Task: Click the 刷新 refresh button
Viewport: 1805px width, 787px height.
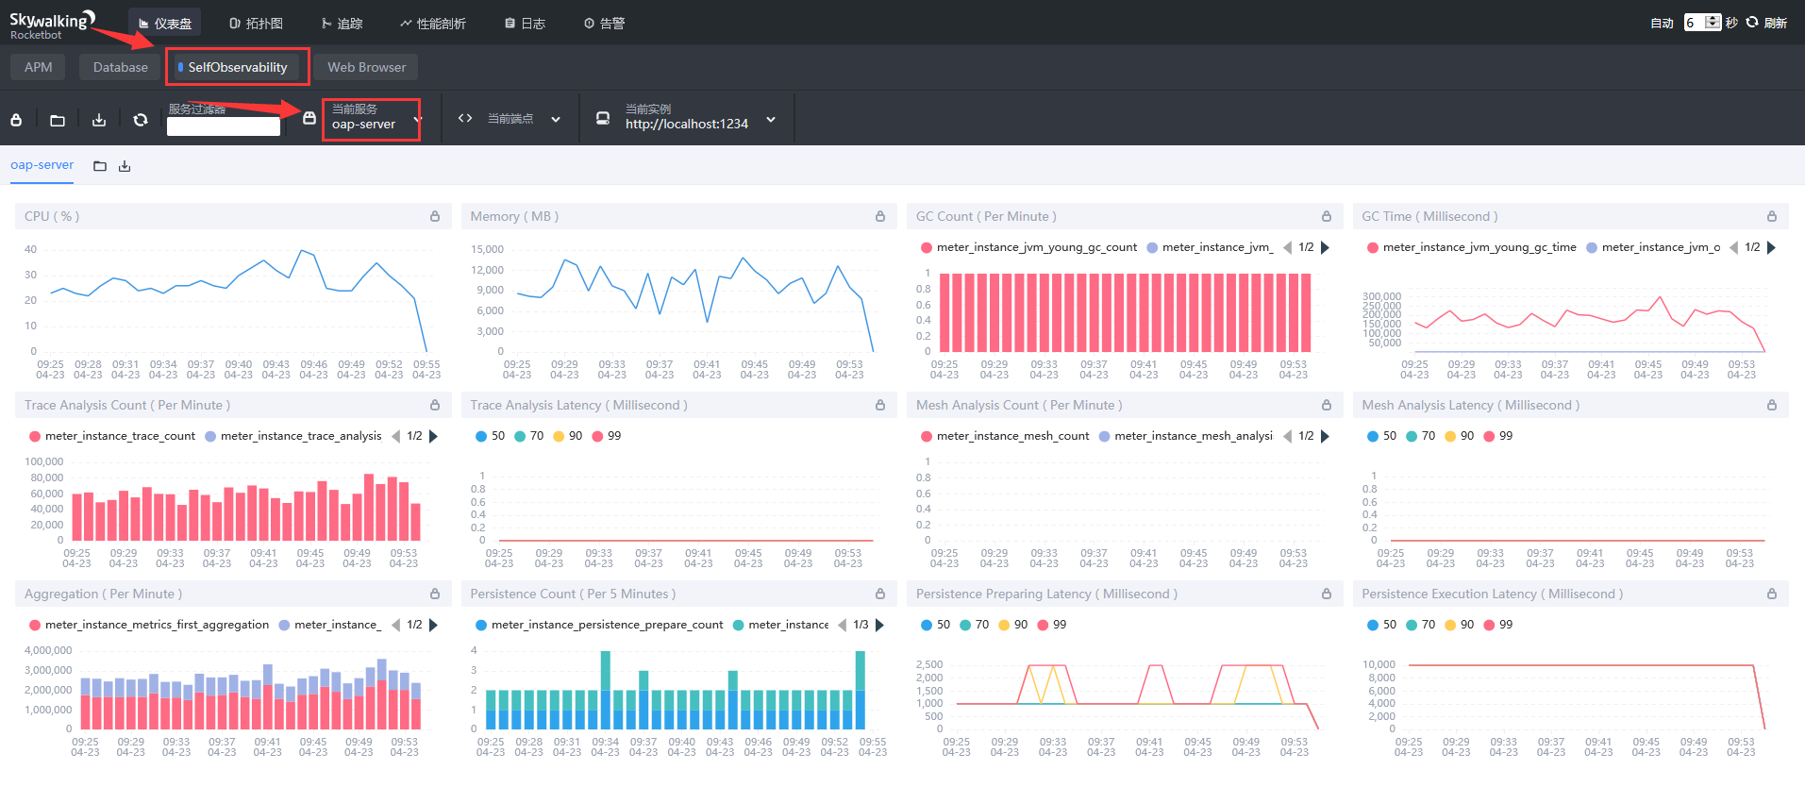Action: coord(1766,23)
